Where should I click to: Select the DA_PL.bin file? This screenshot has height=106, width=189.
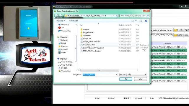(x=87, y=39)
